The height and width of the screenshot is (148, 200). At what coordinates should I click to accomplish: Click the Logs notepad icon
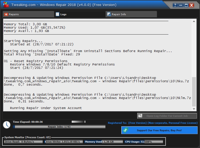(57, 14)
